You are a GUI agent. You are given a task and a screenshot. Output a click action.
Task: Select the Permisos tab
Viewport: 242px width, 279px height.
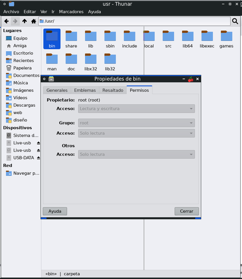click(139, 90)
